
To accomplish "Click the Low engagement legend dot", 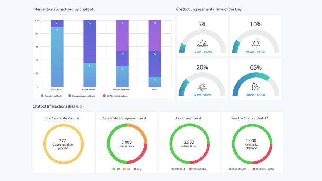I will pyautogui.click(x=135, y=169).
